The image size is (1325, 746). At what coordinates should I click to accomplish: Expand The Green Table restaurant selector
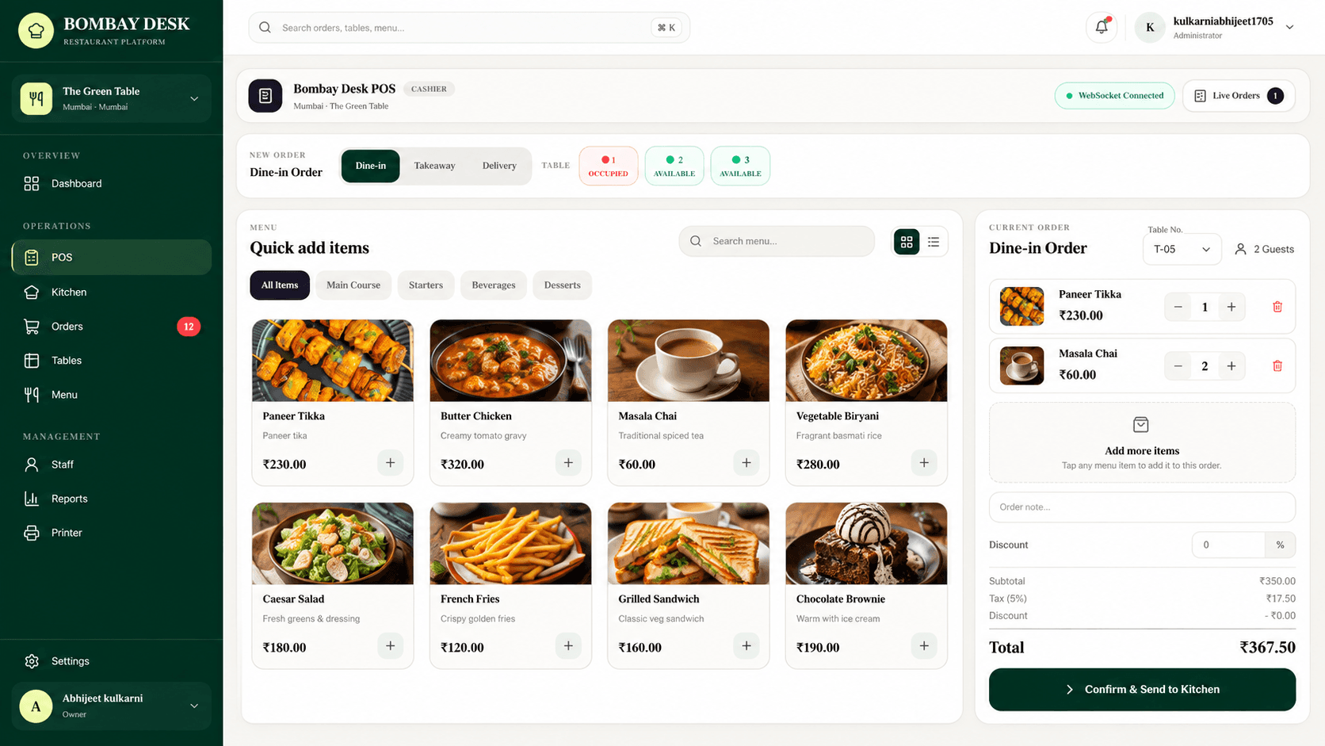tap(112, 98)
